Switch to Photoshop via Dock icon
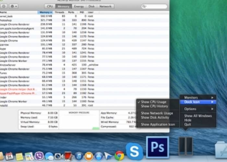The height and width of the screenshot is (162, 227). [x=158, y=147]
